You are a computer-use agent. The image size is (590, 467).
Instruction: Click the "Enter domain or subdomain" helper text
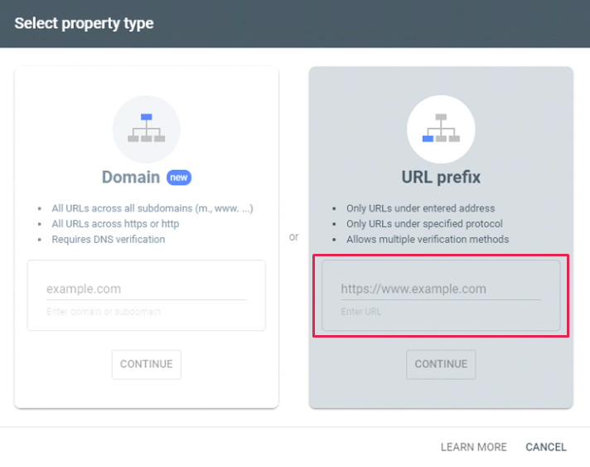(104, 312)
